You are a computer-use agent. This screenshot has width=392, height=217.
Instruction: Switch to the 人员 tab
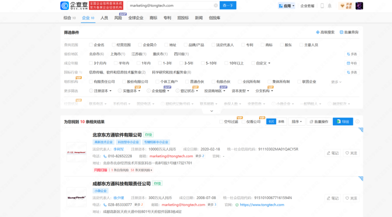104,18
